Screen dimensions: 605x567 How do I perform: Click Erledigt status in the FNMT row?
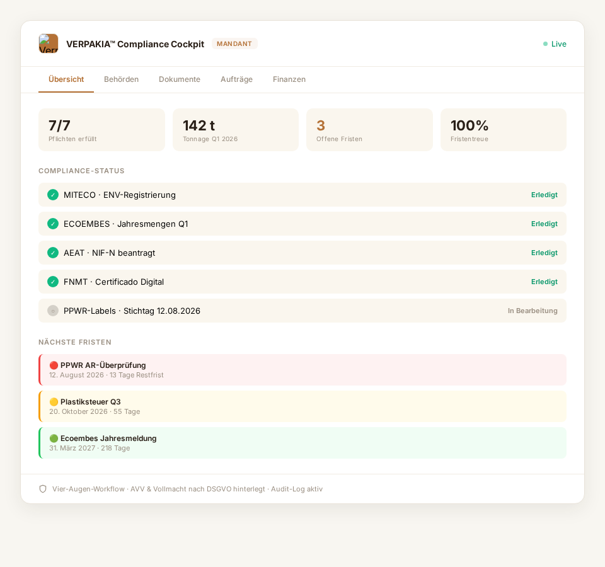pos(544,282)
